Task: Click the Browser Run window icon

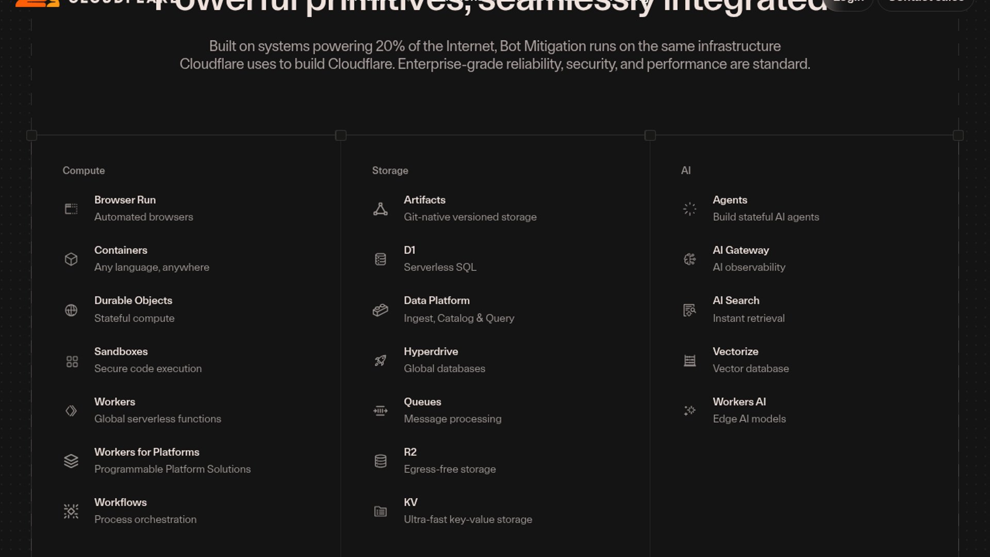Action: (x=71, y=209)
